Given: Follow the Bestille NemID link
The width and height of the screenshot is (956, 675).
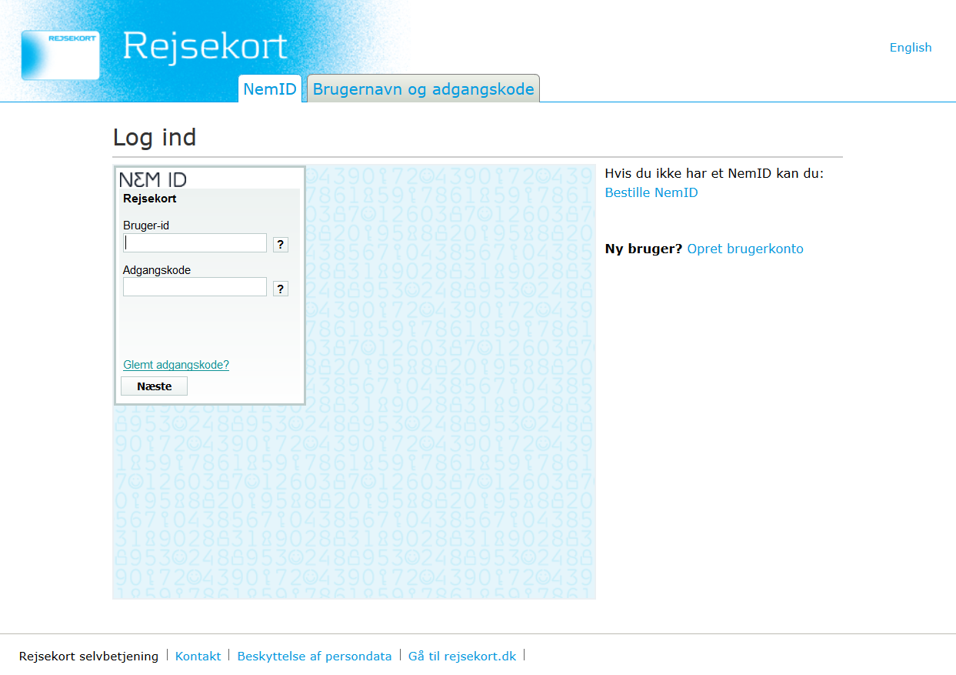Looking at the screenshot, I should (x=651, y=192).
